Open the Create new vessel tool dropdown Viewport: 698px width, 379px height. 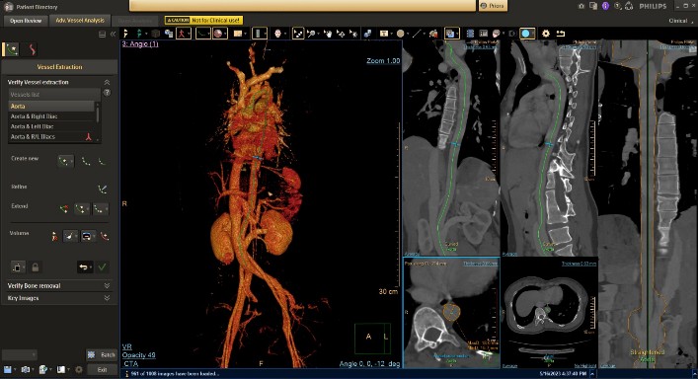pos(66,161)
